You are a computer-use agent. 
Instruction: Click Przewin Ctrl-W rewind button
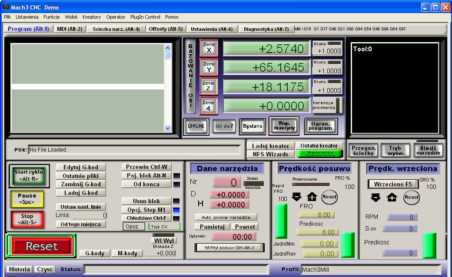click(x=146, y=167)
